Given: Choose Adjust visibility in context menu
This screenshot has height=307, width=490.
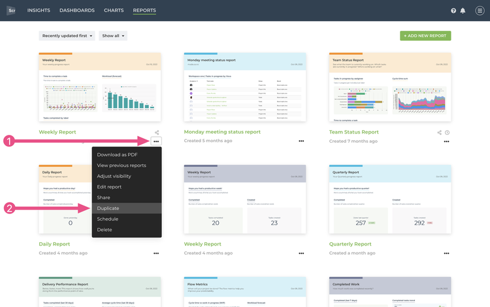Looking at the screenshot, I should [127, 176].
